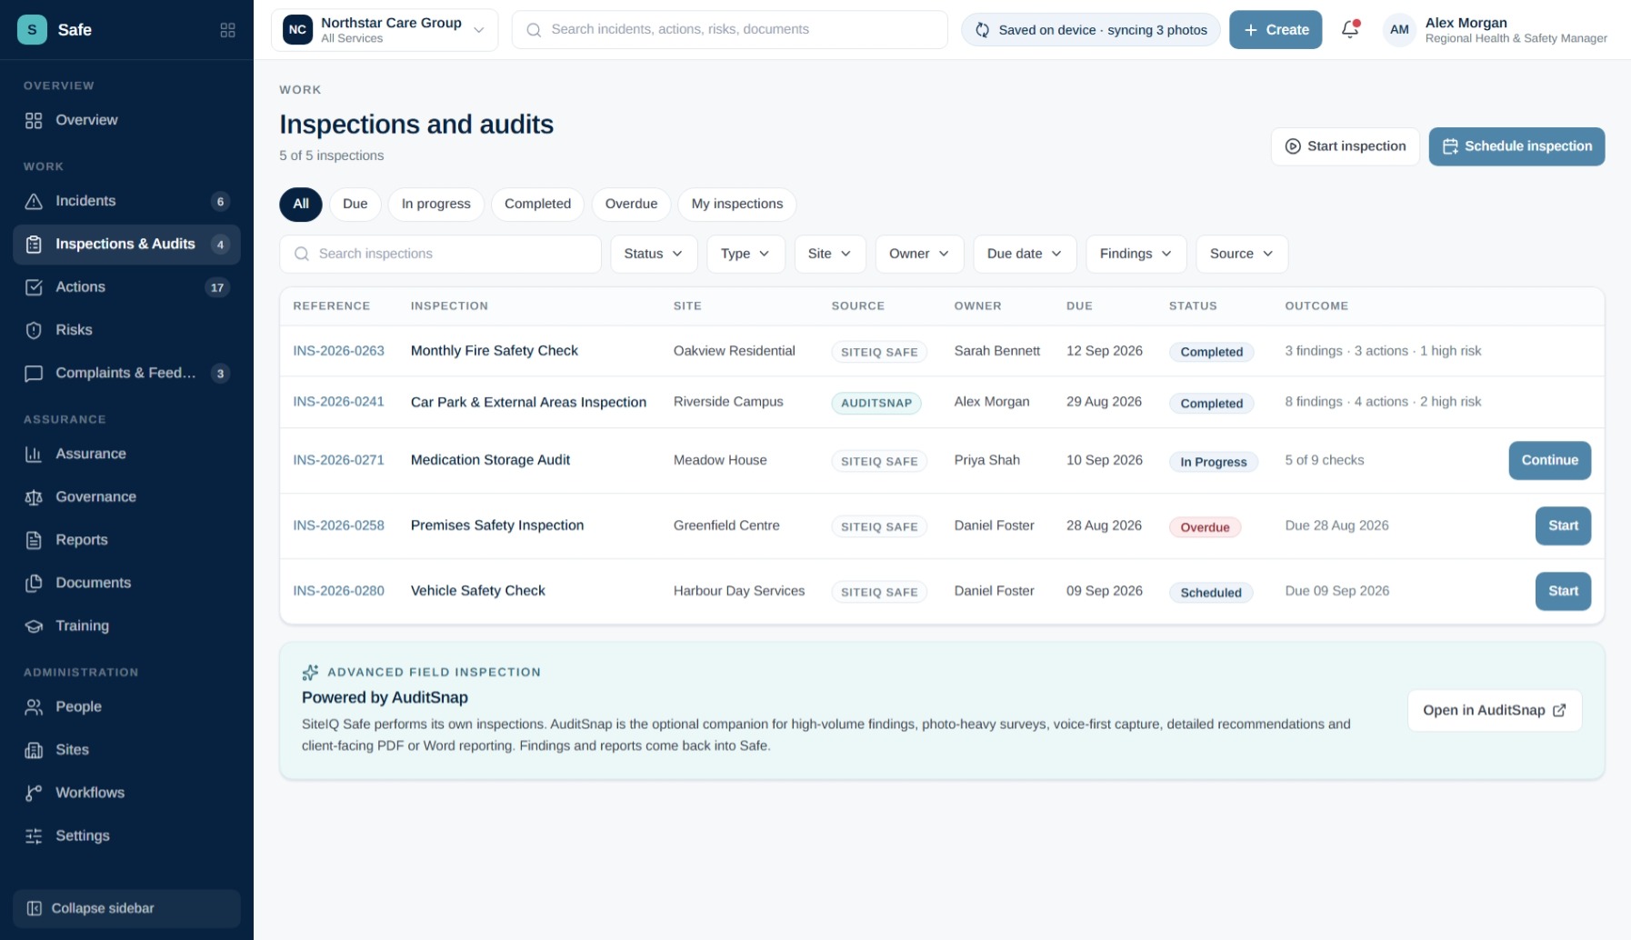
Task: Start the Premises Safety Inspection
Action: [x=1563, y=525]
